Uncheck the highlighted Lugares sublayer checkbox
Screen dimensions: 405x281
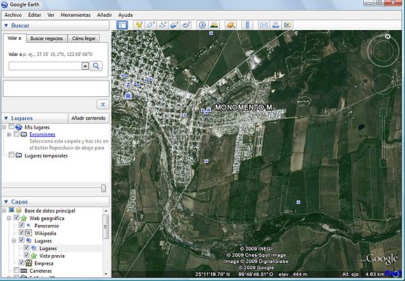pyautogui.click(x=27, y=247)
